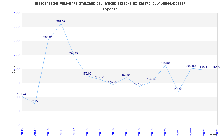Click the x-axis year label 2010
This screenshot has width=220, height=137.
tap(48, 132)
